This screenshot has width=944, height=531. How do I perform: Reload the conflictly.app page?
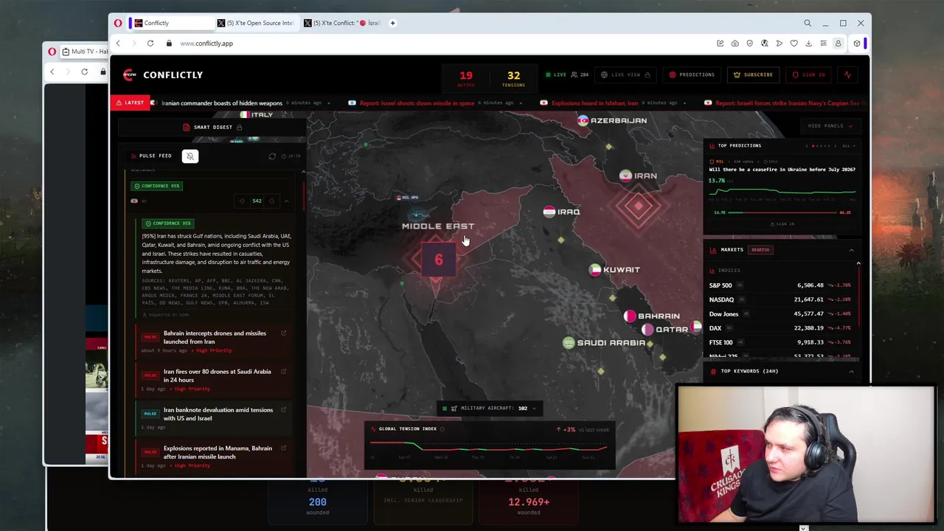150,44
